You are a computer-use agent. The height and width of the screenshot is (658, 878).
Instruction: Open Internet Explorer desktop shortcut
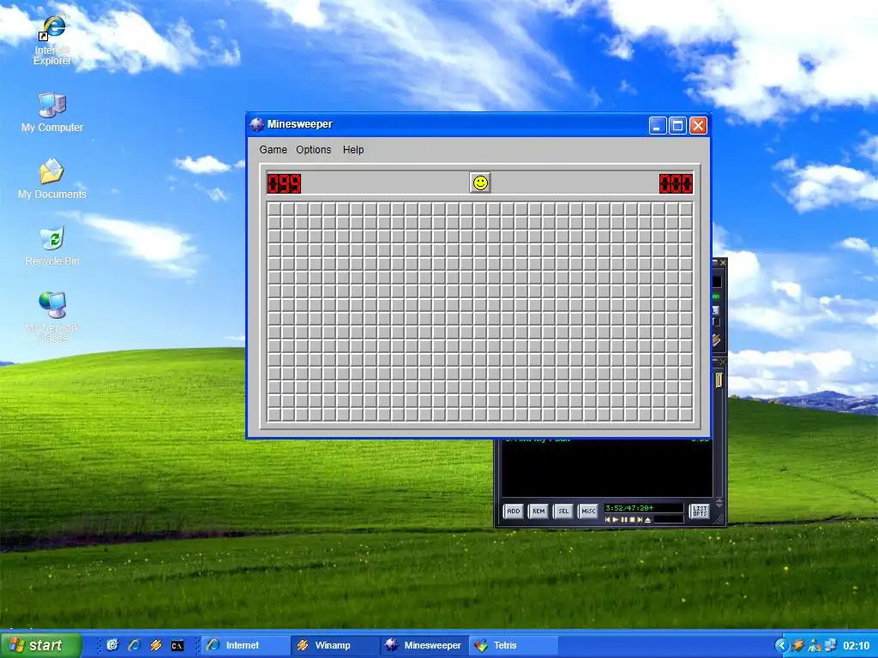click(x=52, y=41)
